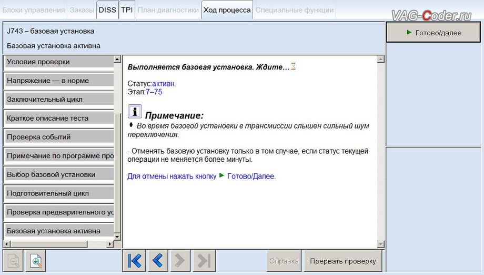
Task: Select Проверка предварительного step
Action: pos(59,212)
